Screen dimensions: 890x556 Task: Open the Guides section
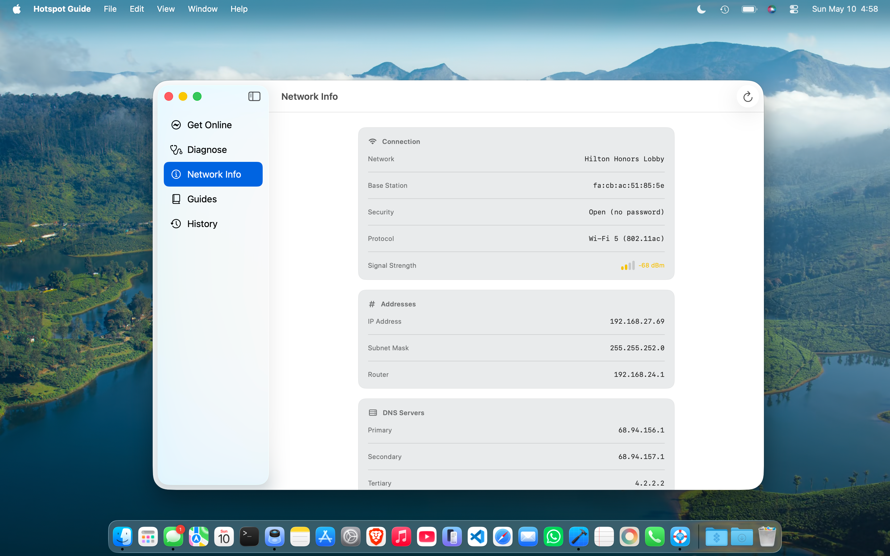[x=213, y=199]
